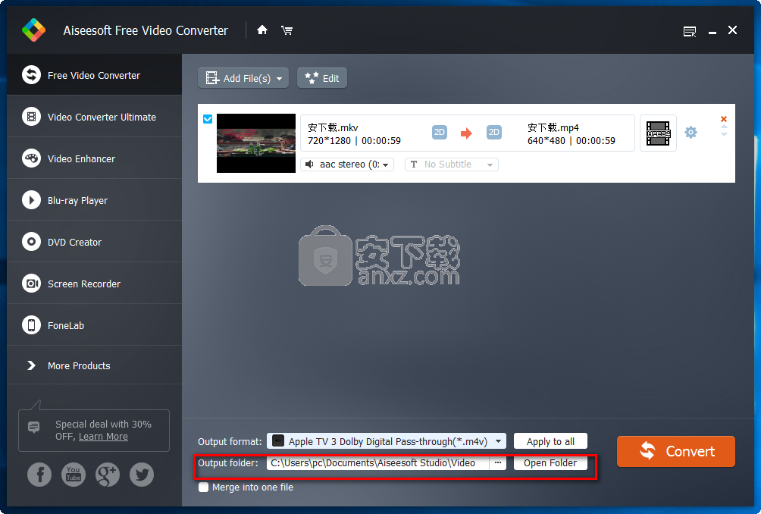Viewport: 761px width, 514px height.
Task: Click source file name 安下载.mkv
Action: click(x=333, y=127)
